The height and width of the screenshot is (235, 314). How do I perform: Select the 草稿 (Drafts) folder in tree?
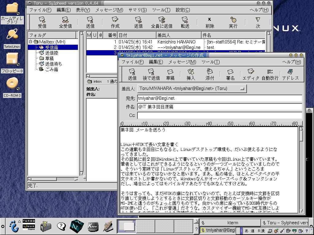(49, 58)
